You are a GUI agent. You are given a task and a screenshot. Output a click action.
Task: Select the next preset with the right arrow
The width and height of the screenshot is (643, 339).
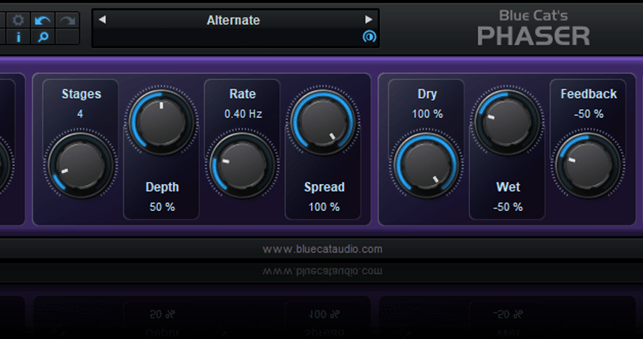click(x=368, y=20)
